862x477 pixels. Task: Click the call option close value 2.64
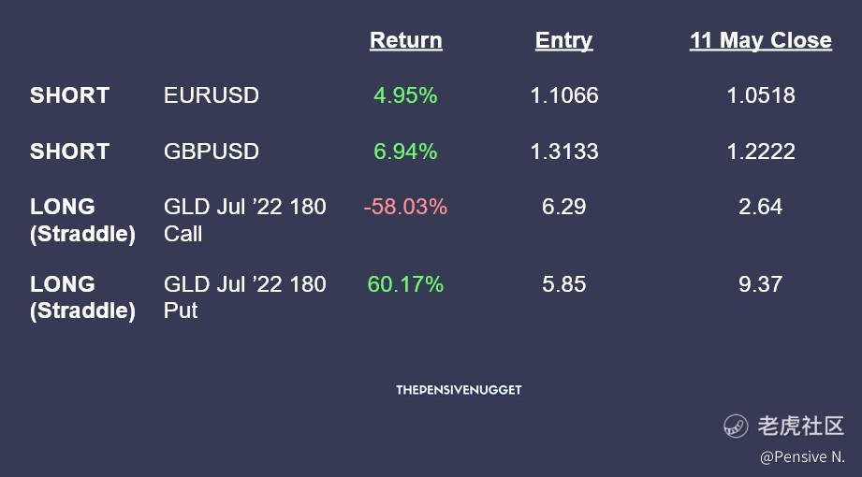point(761,207)
